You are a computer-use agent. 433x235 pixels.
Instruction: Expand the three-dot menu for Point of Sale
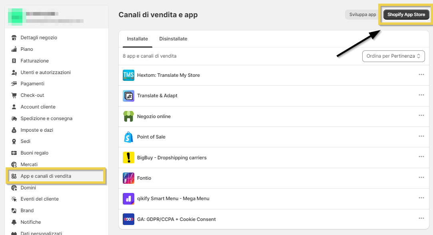click(421, 136)
